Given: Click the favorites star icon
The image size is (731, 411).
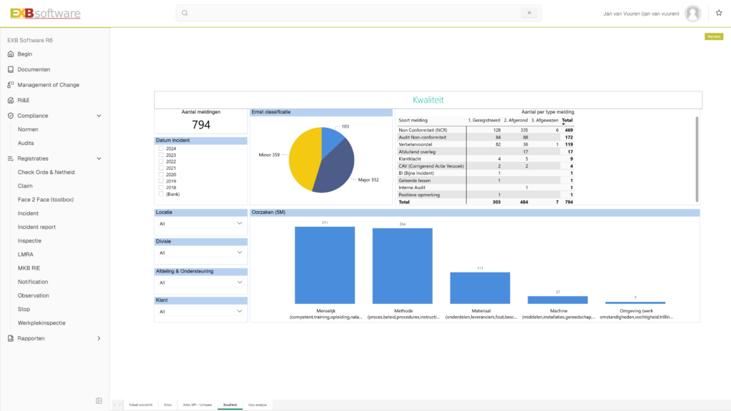Looking at the screenshot, I should click(x=718, y=13).
